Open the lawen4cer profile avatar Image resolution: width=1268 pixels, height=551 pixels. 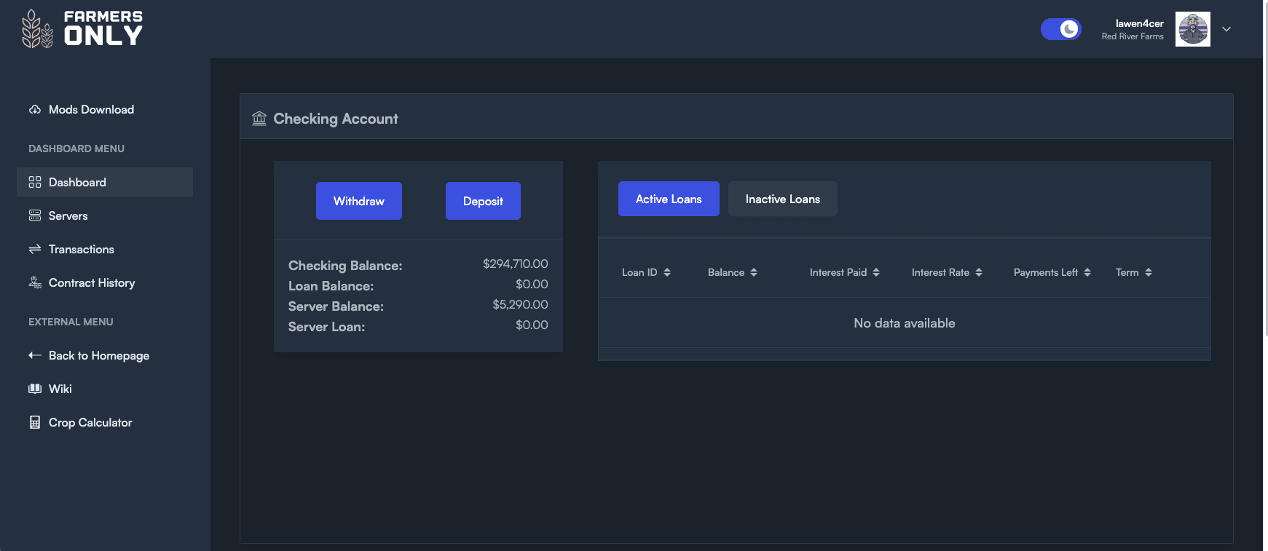pos(1192,29)
